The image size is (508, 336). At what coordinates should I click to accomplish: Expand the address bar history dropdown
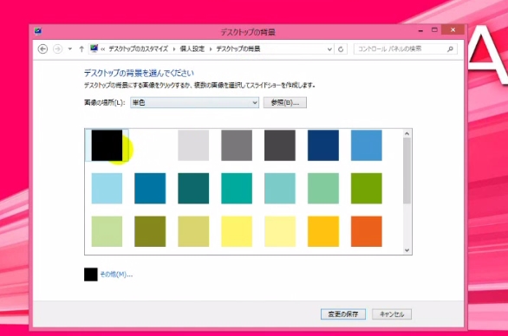point(329,49)
